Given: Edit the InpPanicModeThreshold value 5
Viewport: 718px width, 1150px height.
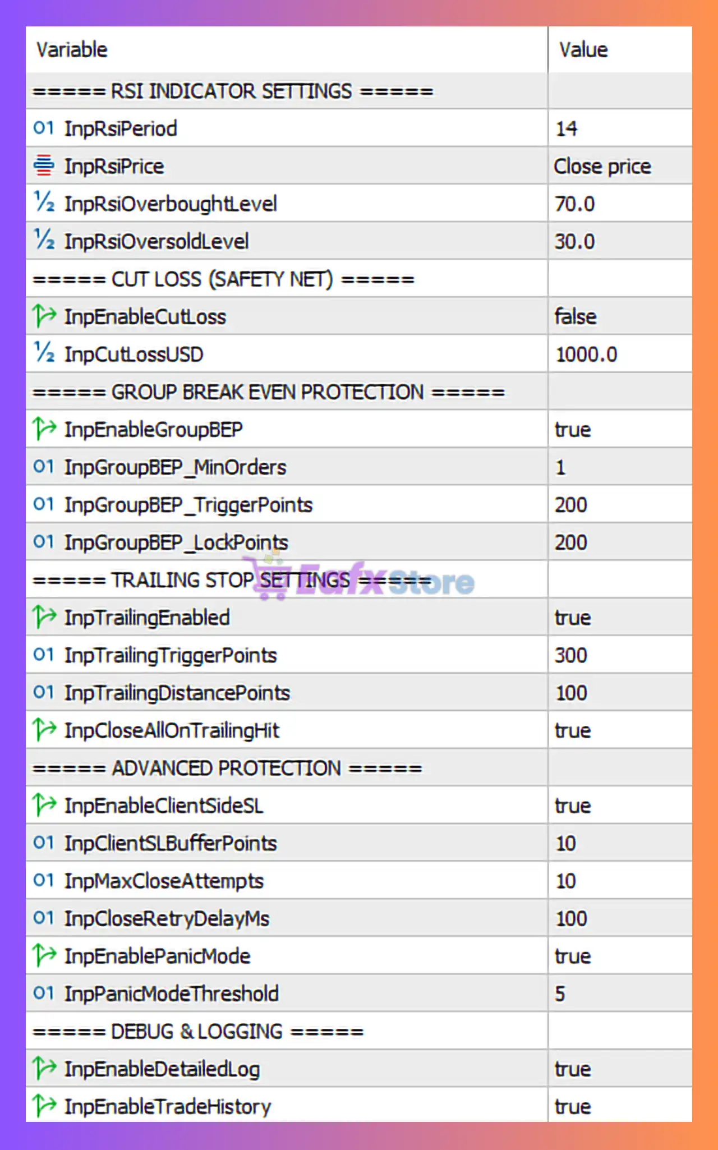Looking at the screenshot, I should 560,993.
